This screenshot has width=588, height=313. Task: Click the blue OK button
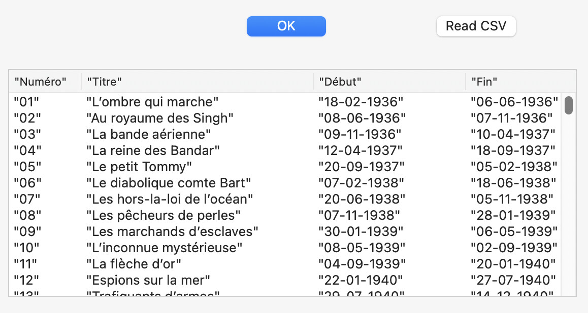(286, 26)
